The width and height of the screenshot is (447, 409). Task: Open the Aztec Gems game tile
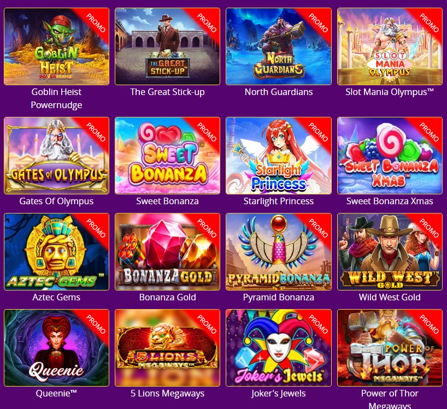click(x=56, y=252)
